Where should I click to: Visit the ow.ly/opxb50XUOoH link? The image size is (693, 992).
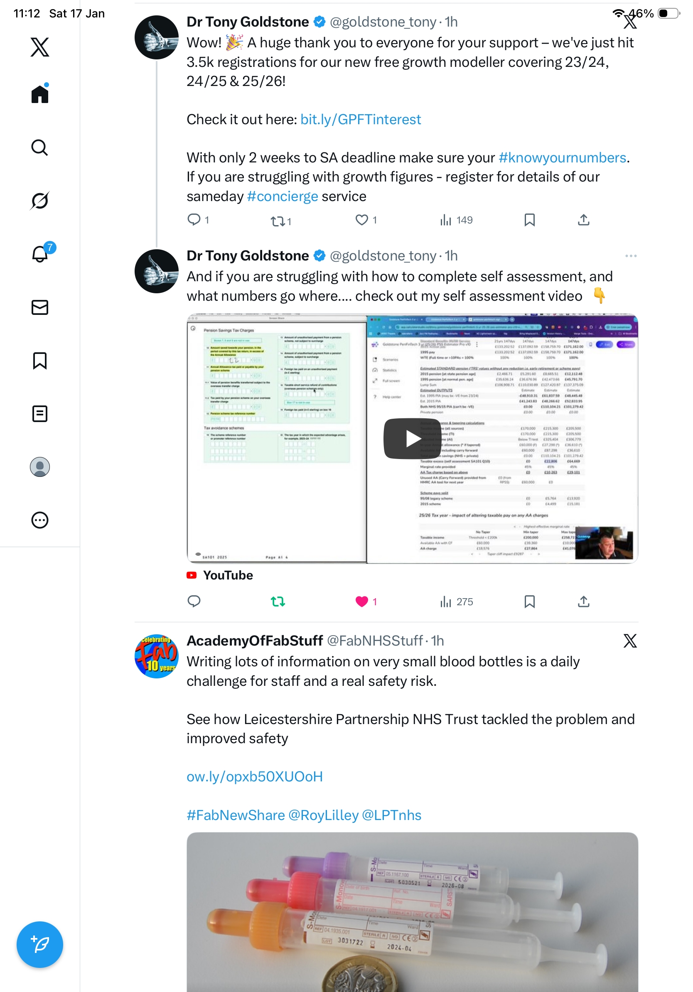click(255, 776)
